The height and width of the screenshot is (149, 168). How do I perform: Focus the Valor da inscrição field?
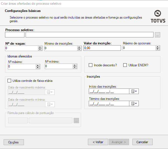click(102, 48)
